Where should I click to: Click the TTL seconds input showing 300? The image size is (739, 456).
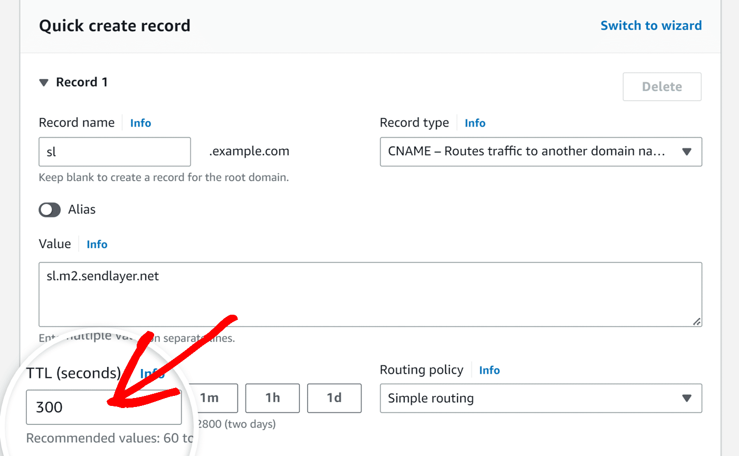[103, 408]
